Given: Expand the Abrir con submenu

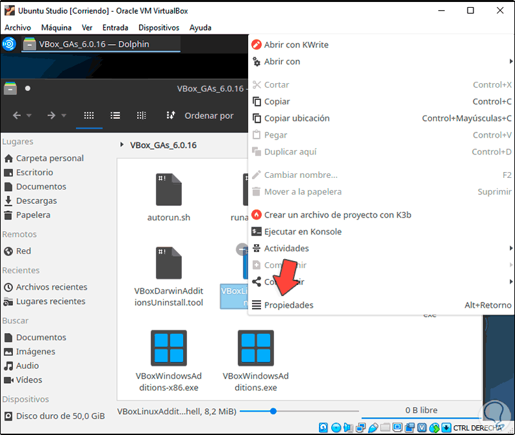Looking at the screenshot, I should point(381,62).
